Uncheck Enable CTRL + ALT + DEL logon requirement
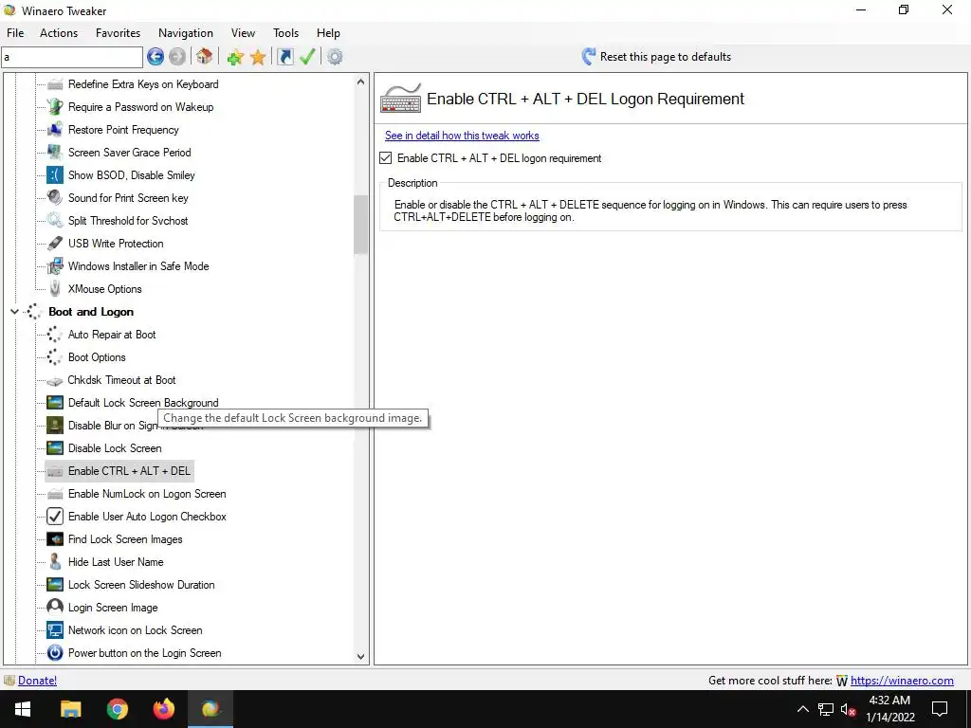Screen dimensions: 971x728 coord(386,158)
